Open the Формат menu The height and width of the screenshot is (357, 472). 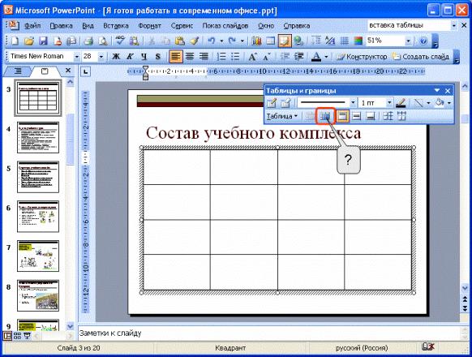[x=149, y=26]
